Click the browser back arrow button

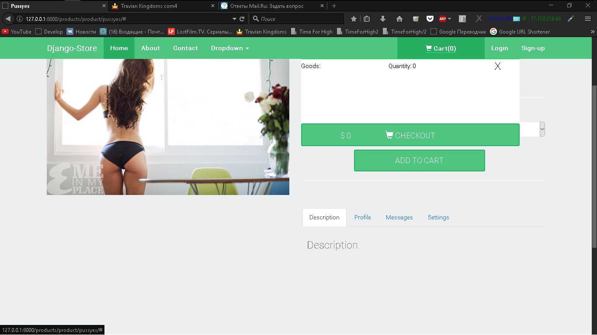(x=8, y=19)
